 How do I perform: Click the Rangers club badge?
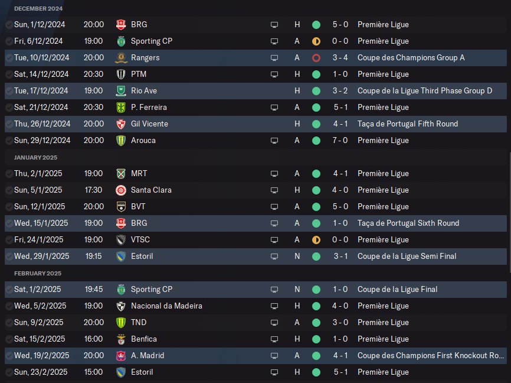(120, 58)
